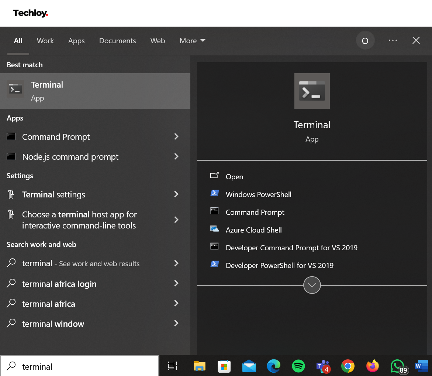Click Developer Command Prompt for VS 2019
The width and height of the screenshot is (432, 376).
pyautogui.click(x=291, y=248)
